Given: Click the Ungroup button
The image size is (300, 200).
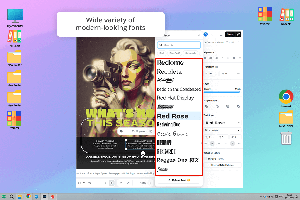Looking at the screenshot, I should pos(139,131).
